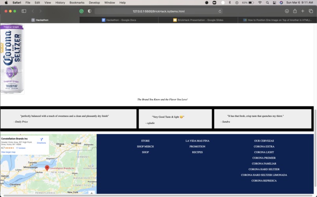
Task: Click the Corona Seltzer Tropical Grape can image
Action: 12,59
